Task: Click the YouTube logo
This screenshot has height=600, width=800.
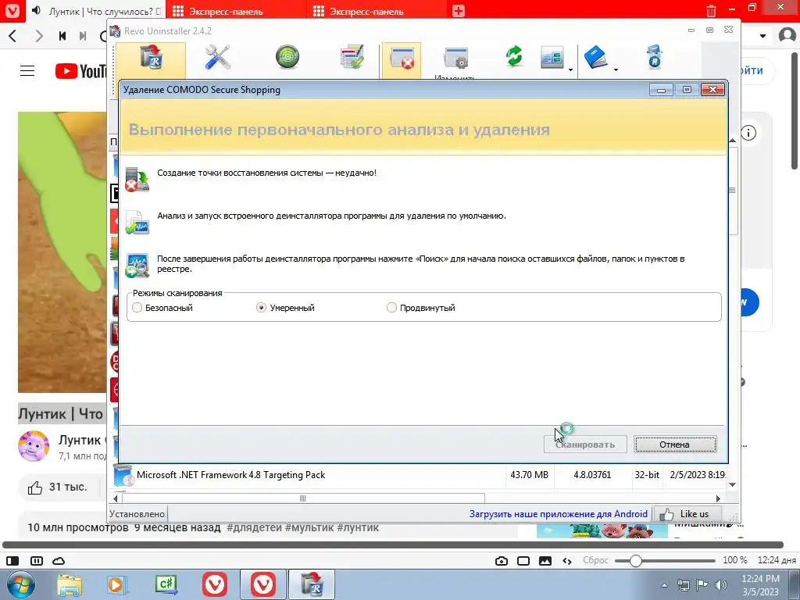Action: 81,71
